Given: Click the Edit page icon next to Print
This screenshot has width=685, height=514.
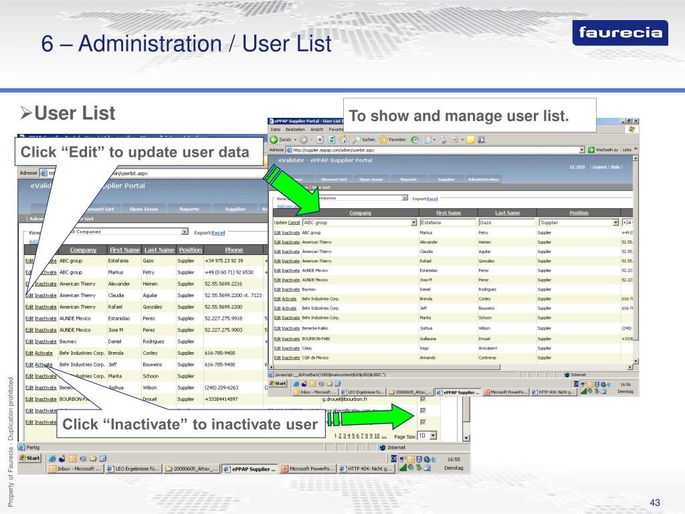Looking at the screenshot, I should pyautogui.click(x=454, y=139).
